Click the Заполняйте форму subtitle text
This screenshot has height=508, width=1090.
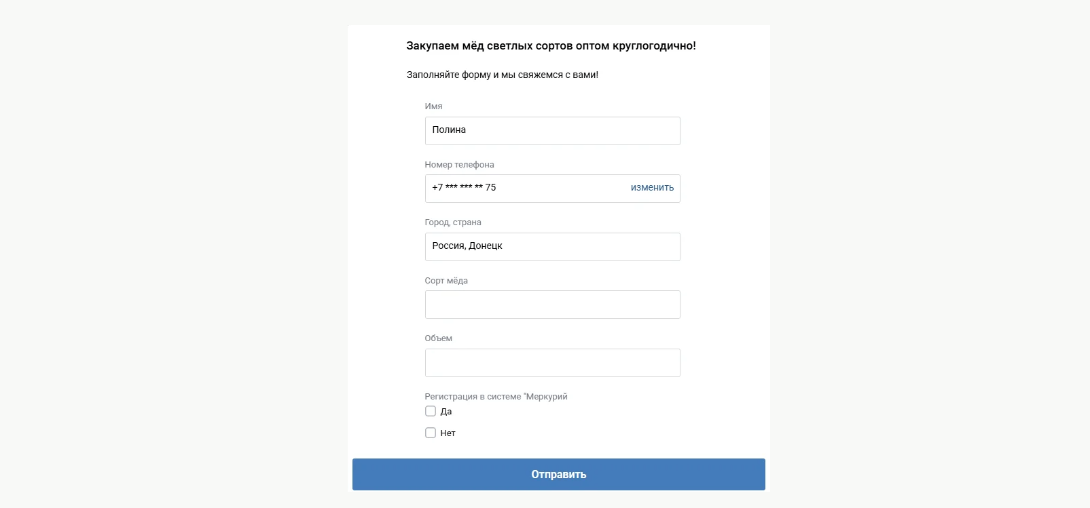(502, 75)
